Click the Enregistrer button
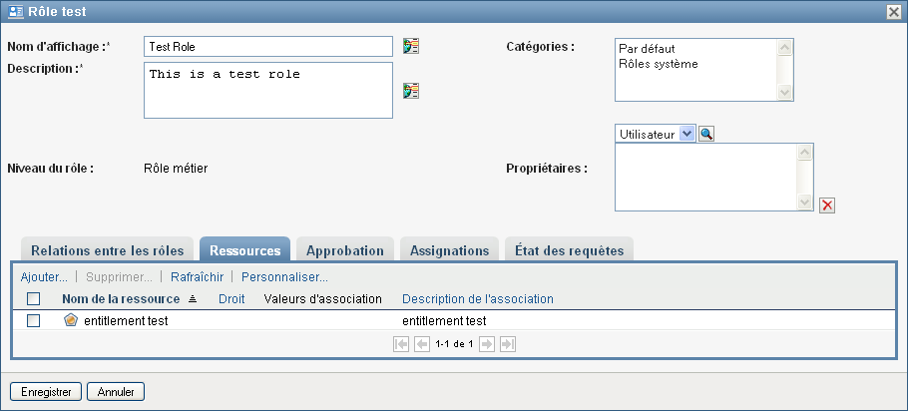Screen dimensions: 908x411 click(x=45, y=391)
